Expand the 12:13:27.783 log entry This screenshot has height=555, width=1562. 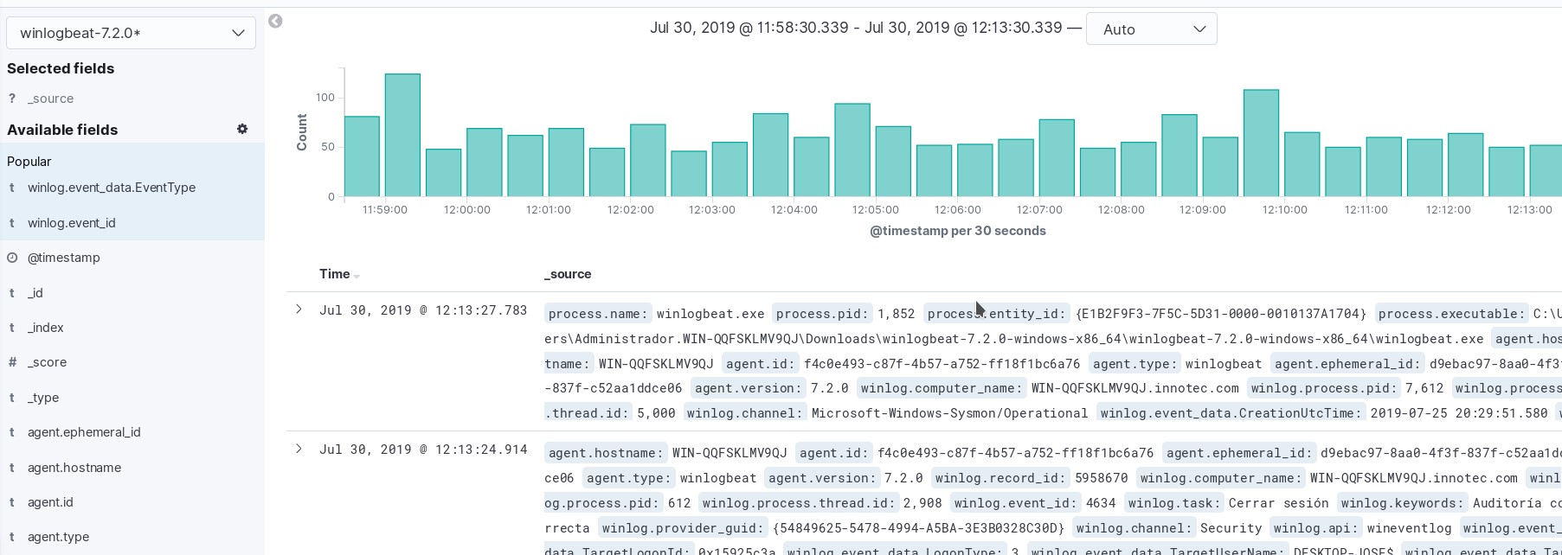(x=299, y=309)
